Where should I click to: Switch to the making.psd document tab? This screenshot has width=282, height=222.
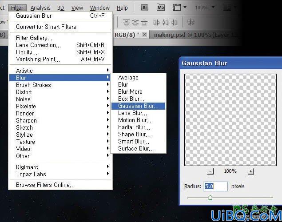(196, 35)
